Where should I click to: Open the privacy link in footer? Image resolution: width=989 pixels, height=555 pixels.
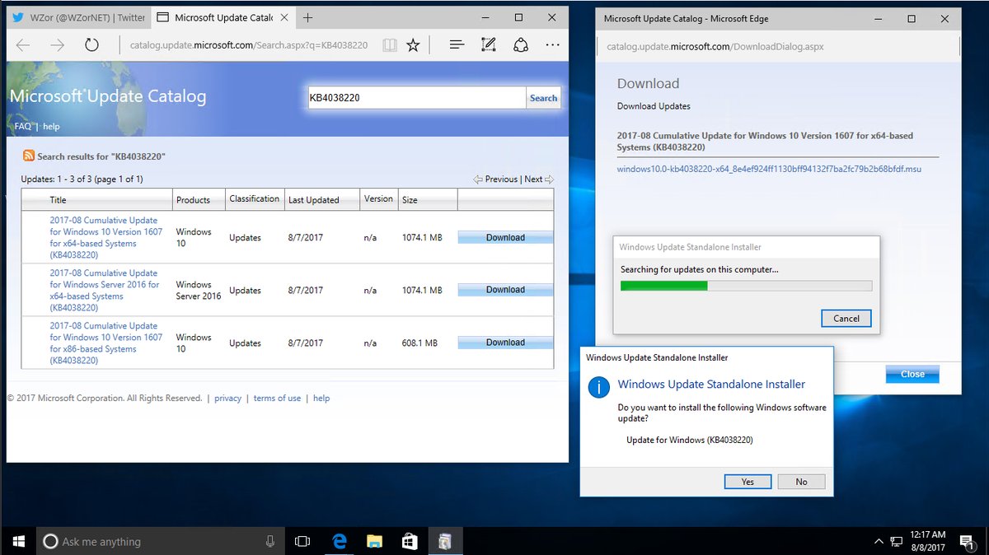[227, 399]
